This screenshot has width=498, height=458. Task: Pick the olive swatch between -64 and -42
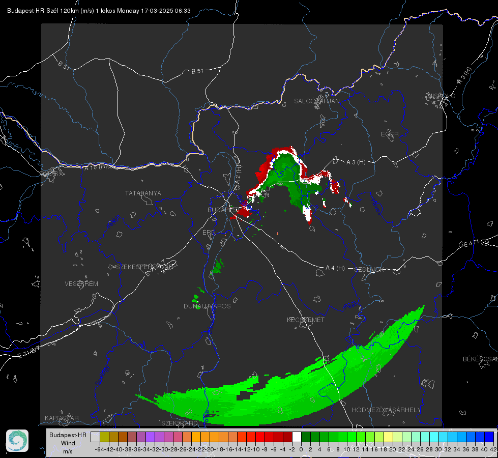point(104,437)
